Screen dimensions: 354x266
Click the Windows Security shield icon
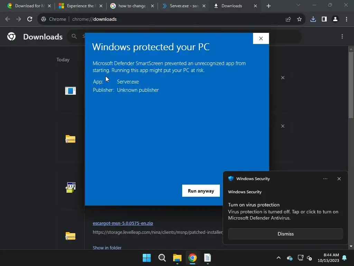(x=231, y=178)
